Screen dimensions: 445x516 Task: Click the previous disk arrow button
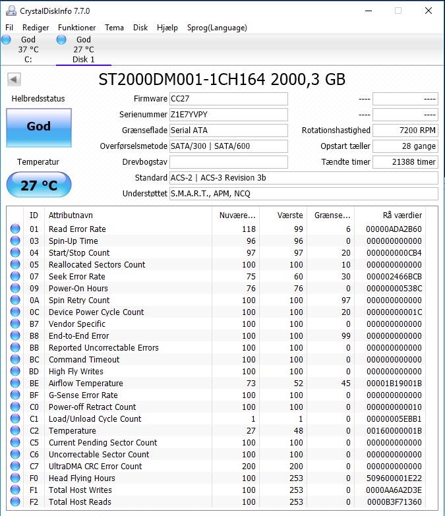coord(14,79)
